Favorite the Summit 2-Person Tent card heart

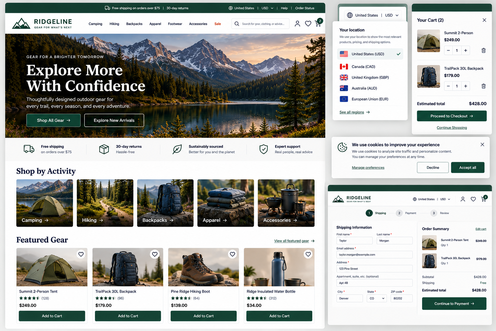(81, 254)
